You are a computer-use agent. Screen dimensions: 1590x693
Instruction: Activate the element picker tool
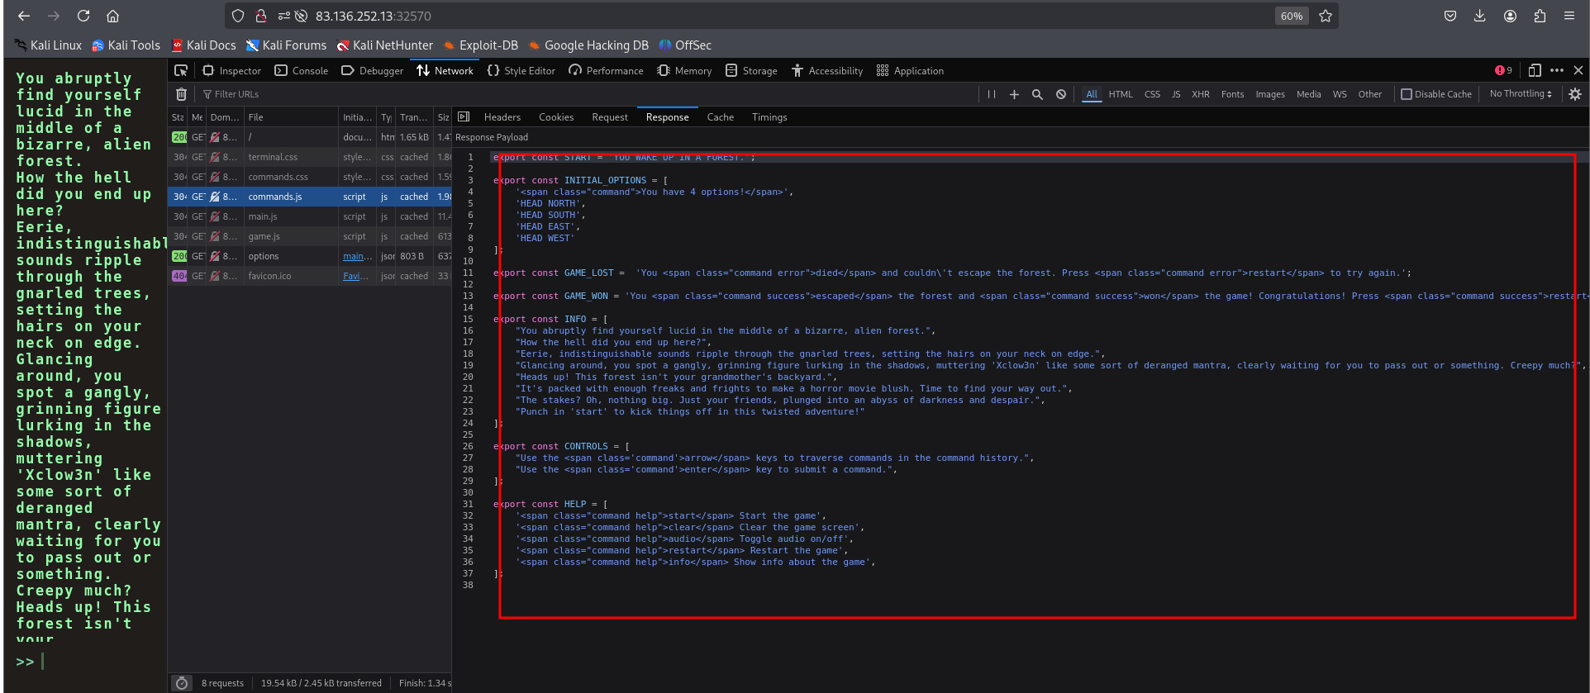181,71
